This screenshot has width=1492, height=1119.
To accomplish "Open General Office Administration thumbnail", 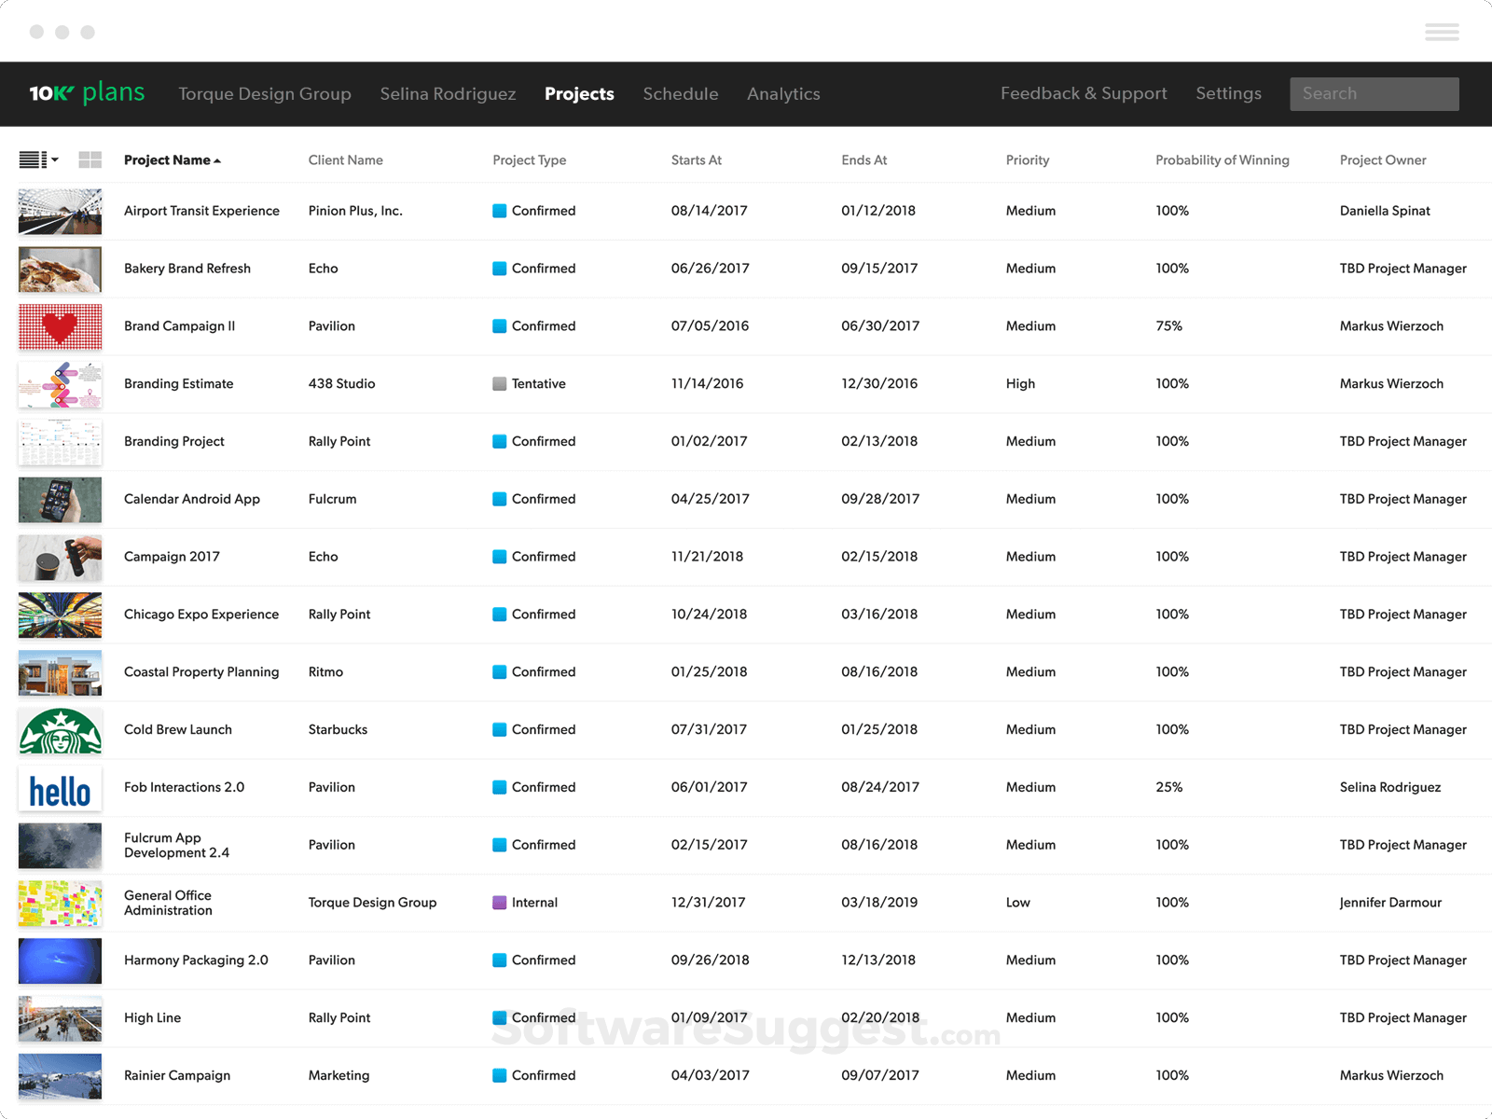I will (60, 904).
